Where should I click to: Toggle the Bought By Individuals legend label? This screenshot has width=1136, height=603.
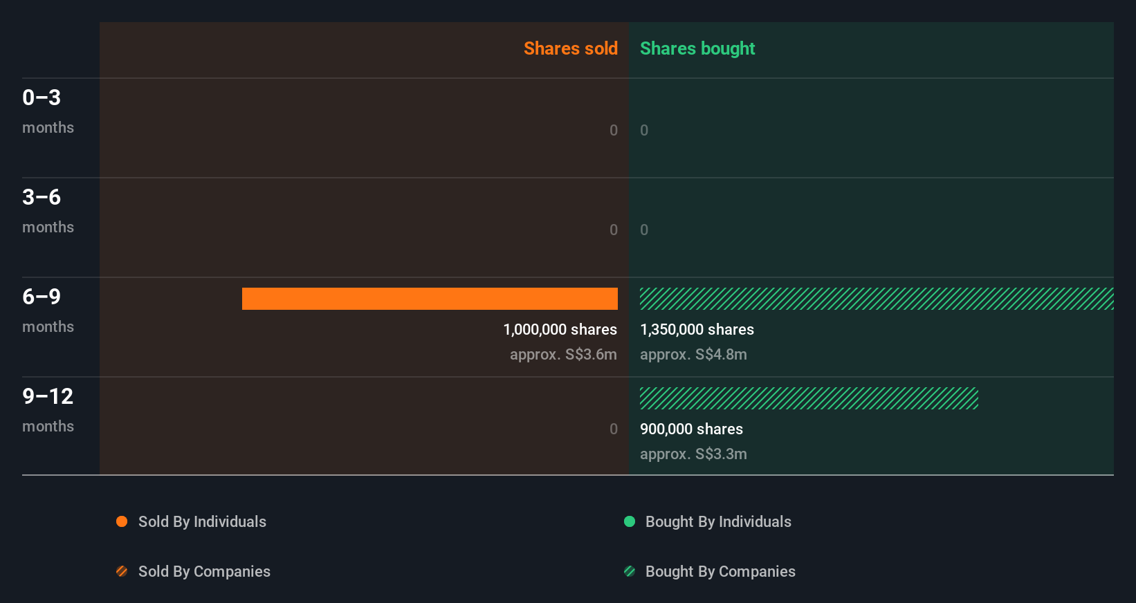click(718, 521)
